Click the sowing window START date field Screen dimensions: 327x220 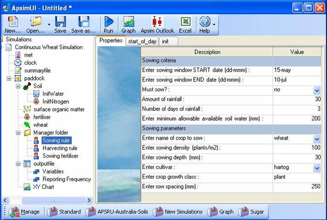(x=296, y=70)
